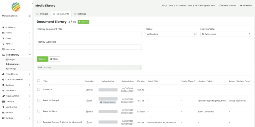Image resolution: width=255 pixels, height=127 pixels.
Task: Click the green Add Item button
Action: point(84,22)
